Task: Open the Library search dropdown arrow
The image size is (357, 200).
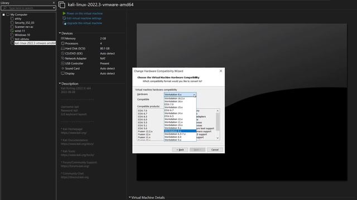Action: 54,8
